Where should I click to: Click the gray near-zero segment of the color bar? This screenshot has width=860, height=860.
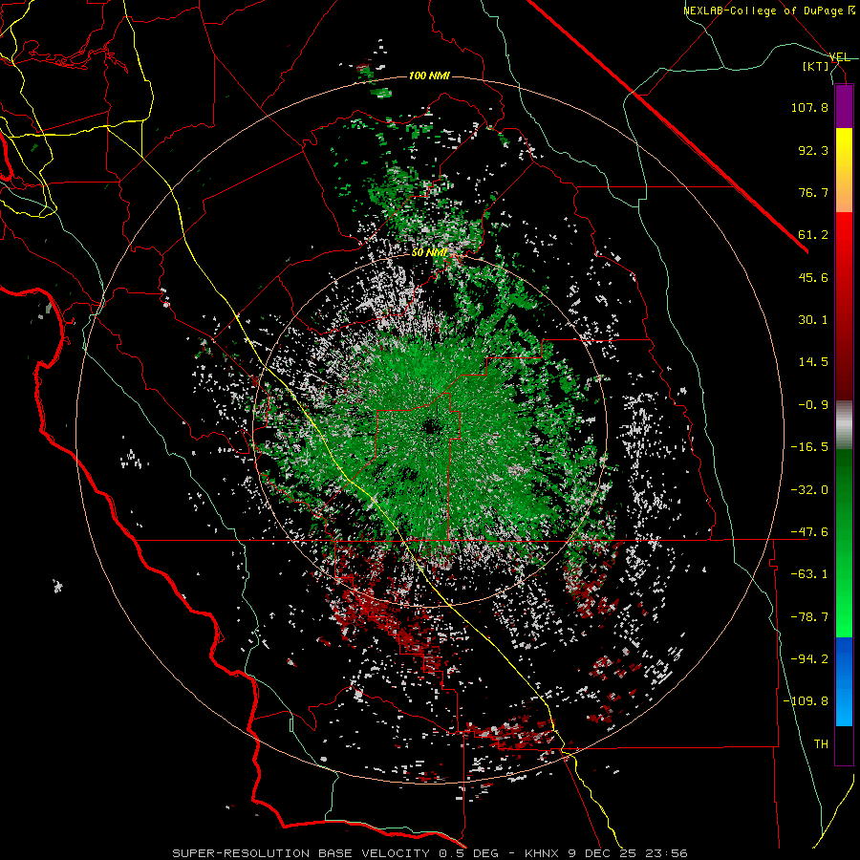pyautogui.click(x=844, y=425)
